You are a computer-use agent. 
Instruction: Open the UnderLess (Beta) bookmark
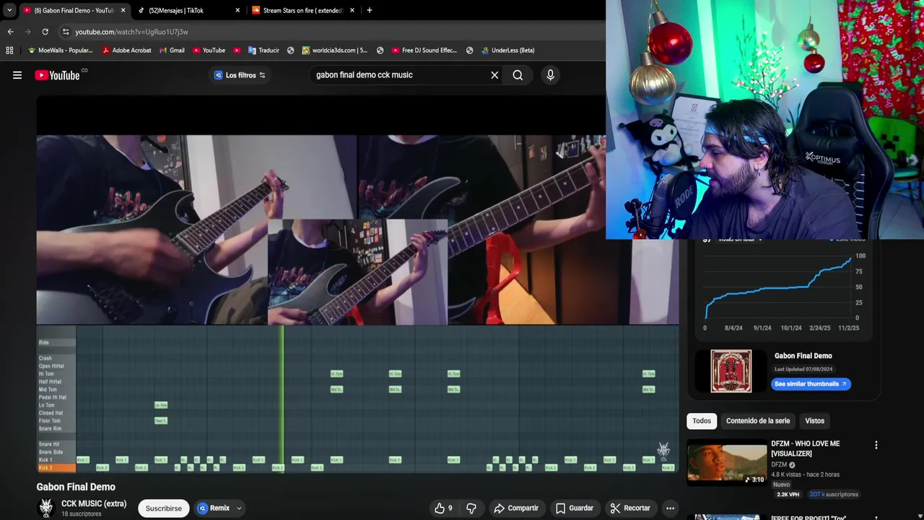507,51
